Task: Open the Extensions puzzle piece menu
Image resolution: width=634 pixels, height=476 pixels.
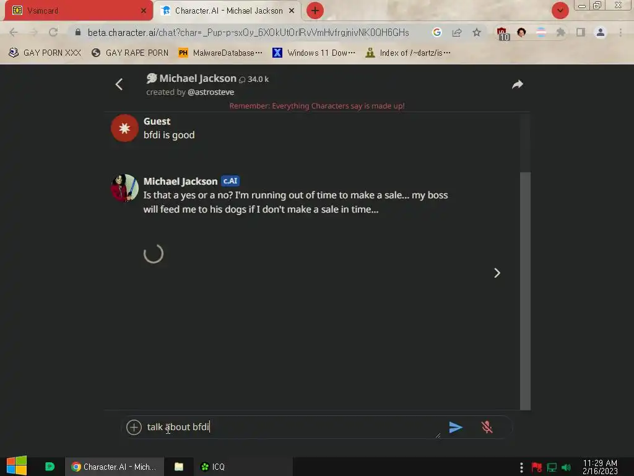Action: tap(560, 32)
